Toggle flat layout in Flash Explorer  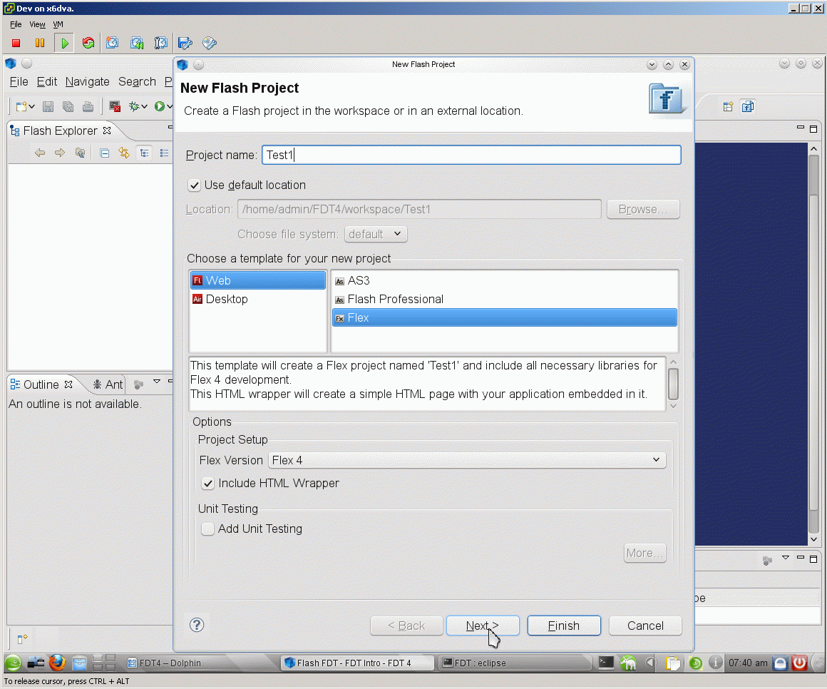click(164, 153)
